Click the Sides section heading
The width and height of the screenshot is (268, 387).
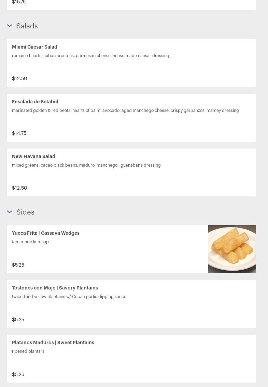[x=25, y=212]
